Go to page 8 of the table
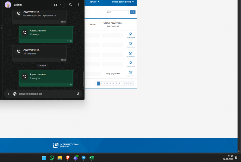Viewport: 241px width, 162px height. click(120, 83)
